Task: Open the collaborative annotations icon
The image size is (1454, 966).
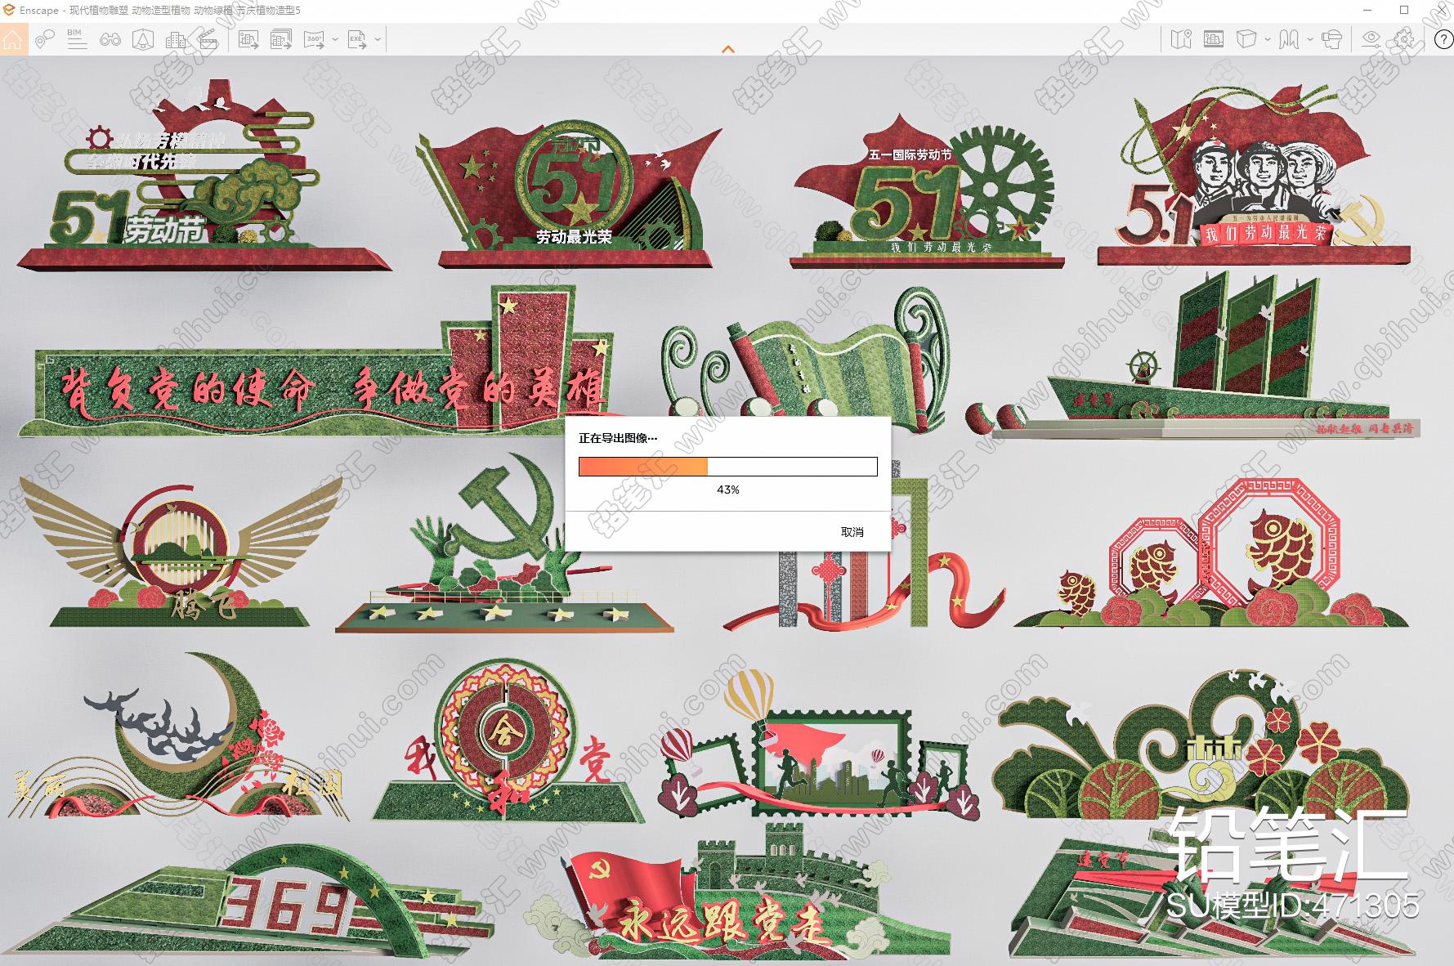Action: tap(45, 38)
